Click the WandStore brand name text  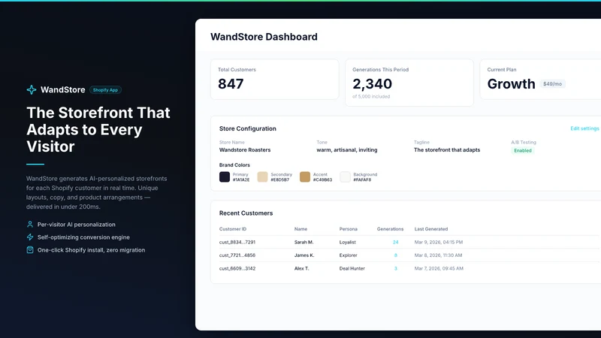[63, 89]
